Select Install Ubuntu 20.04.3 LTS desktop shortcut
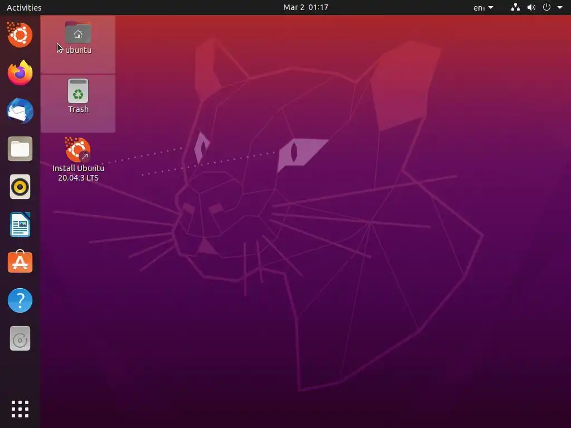Viewport: 571px width, 428px height. (78, 159)
